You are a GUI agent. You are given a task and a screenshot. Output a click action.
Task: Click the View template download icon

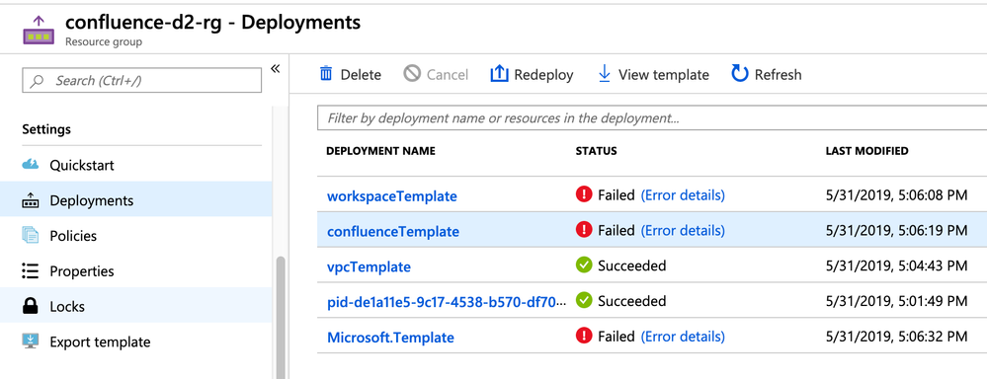(605, 74)
